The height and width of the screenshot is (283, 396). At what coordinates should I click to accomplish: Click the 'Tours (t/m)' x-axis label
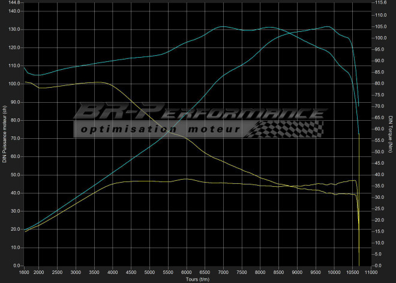(x=199, y=279)
